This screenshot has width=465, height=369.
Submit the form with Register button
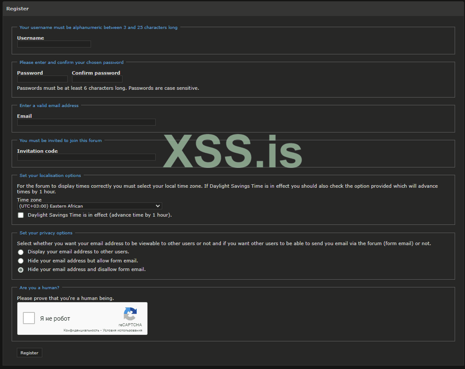click(29, 353)
